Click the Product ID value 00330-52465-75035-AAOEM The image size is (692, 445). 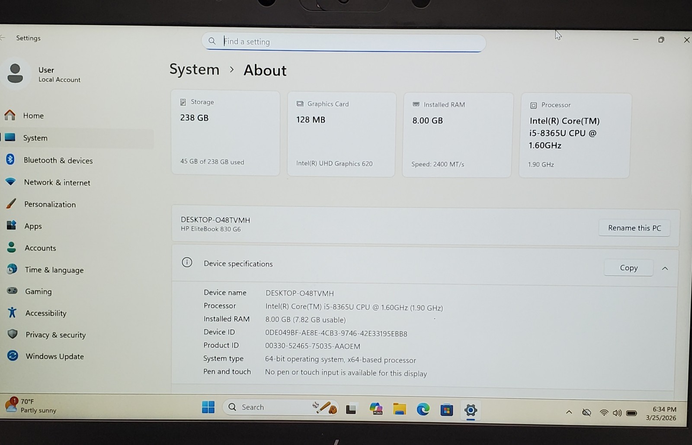click(x=313, y=346)
